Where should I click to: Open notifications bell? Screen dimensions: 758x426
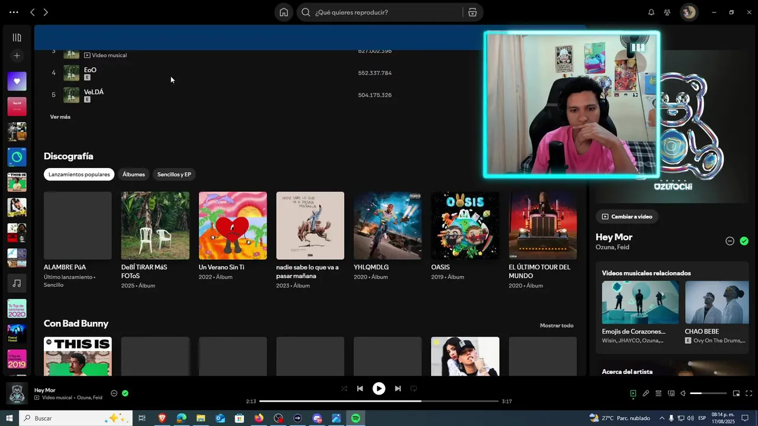click(x=651, y=12)
